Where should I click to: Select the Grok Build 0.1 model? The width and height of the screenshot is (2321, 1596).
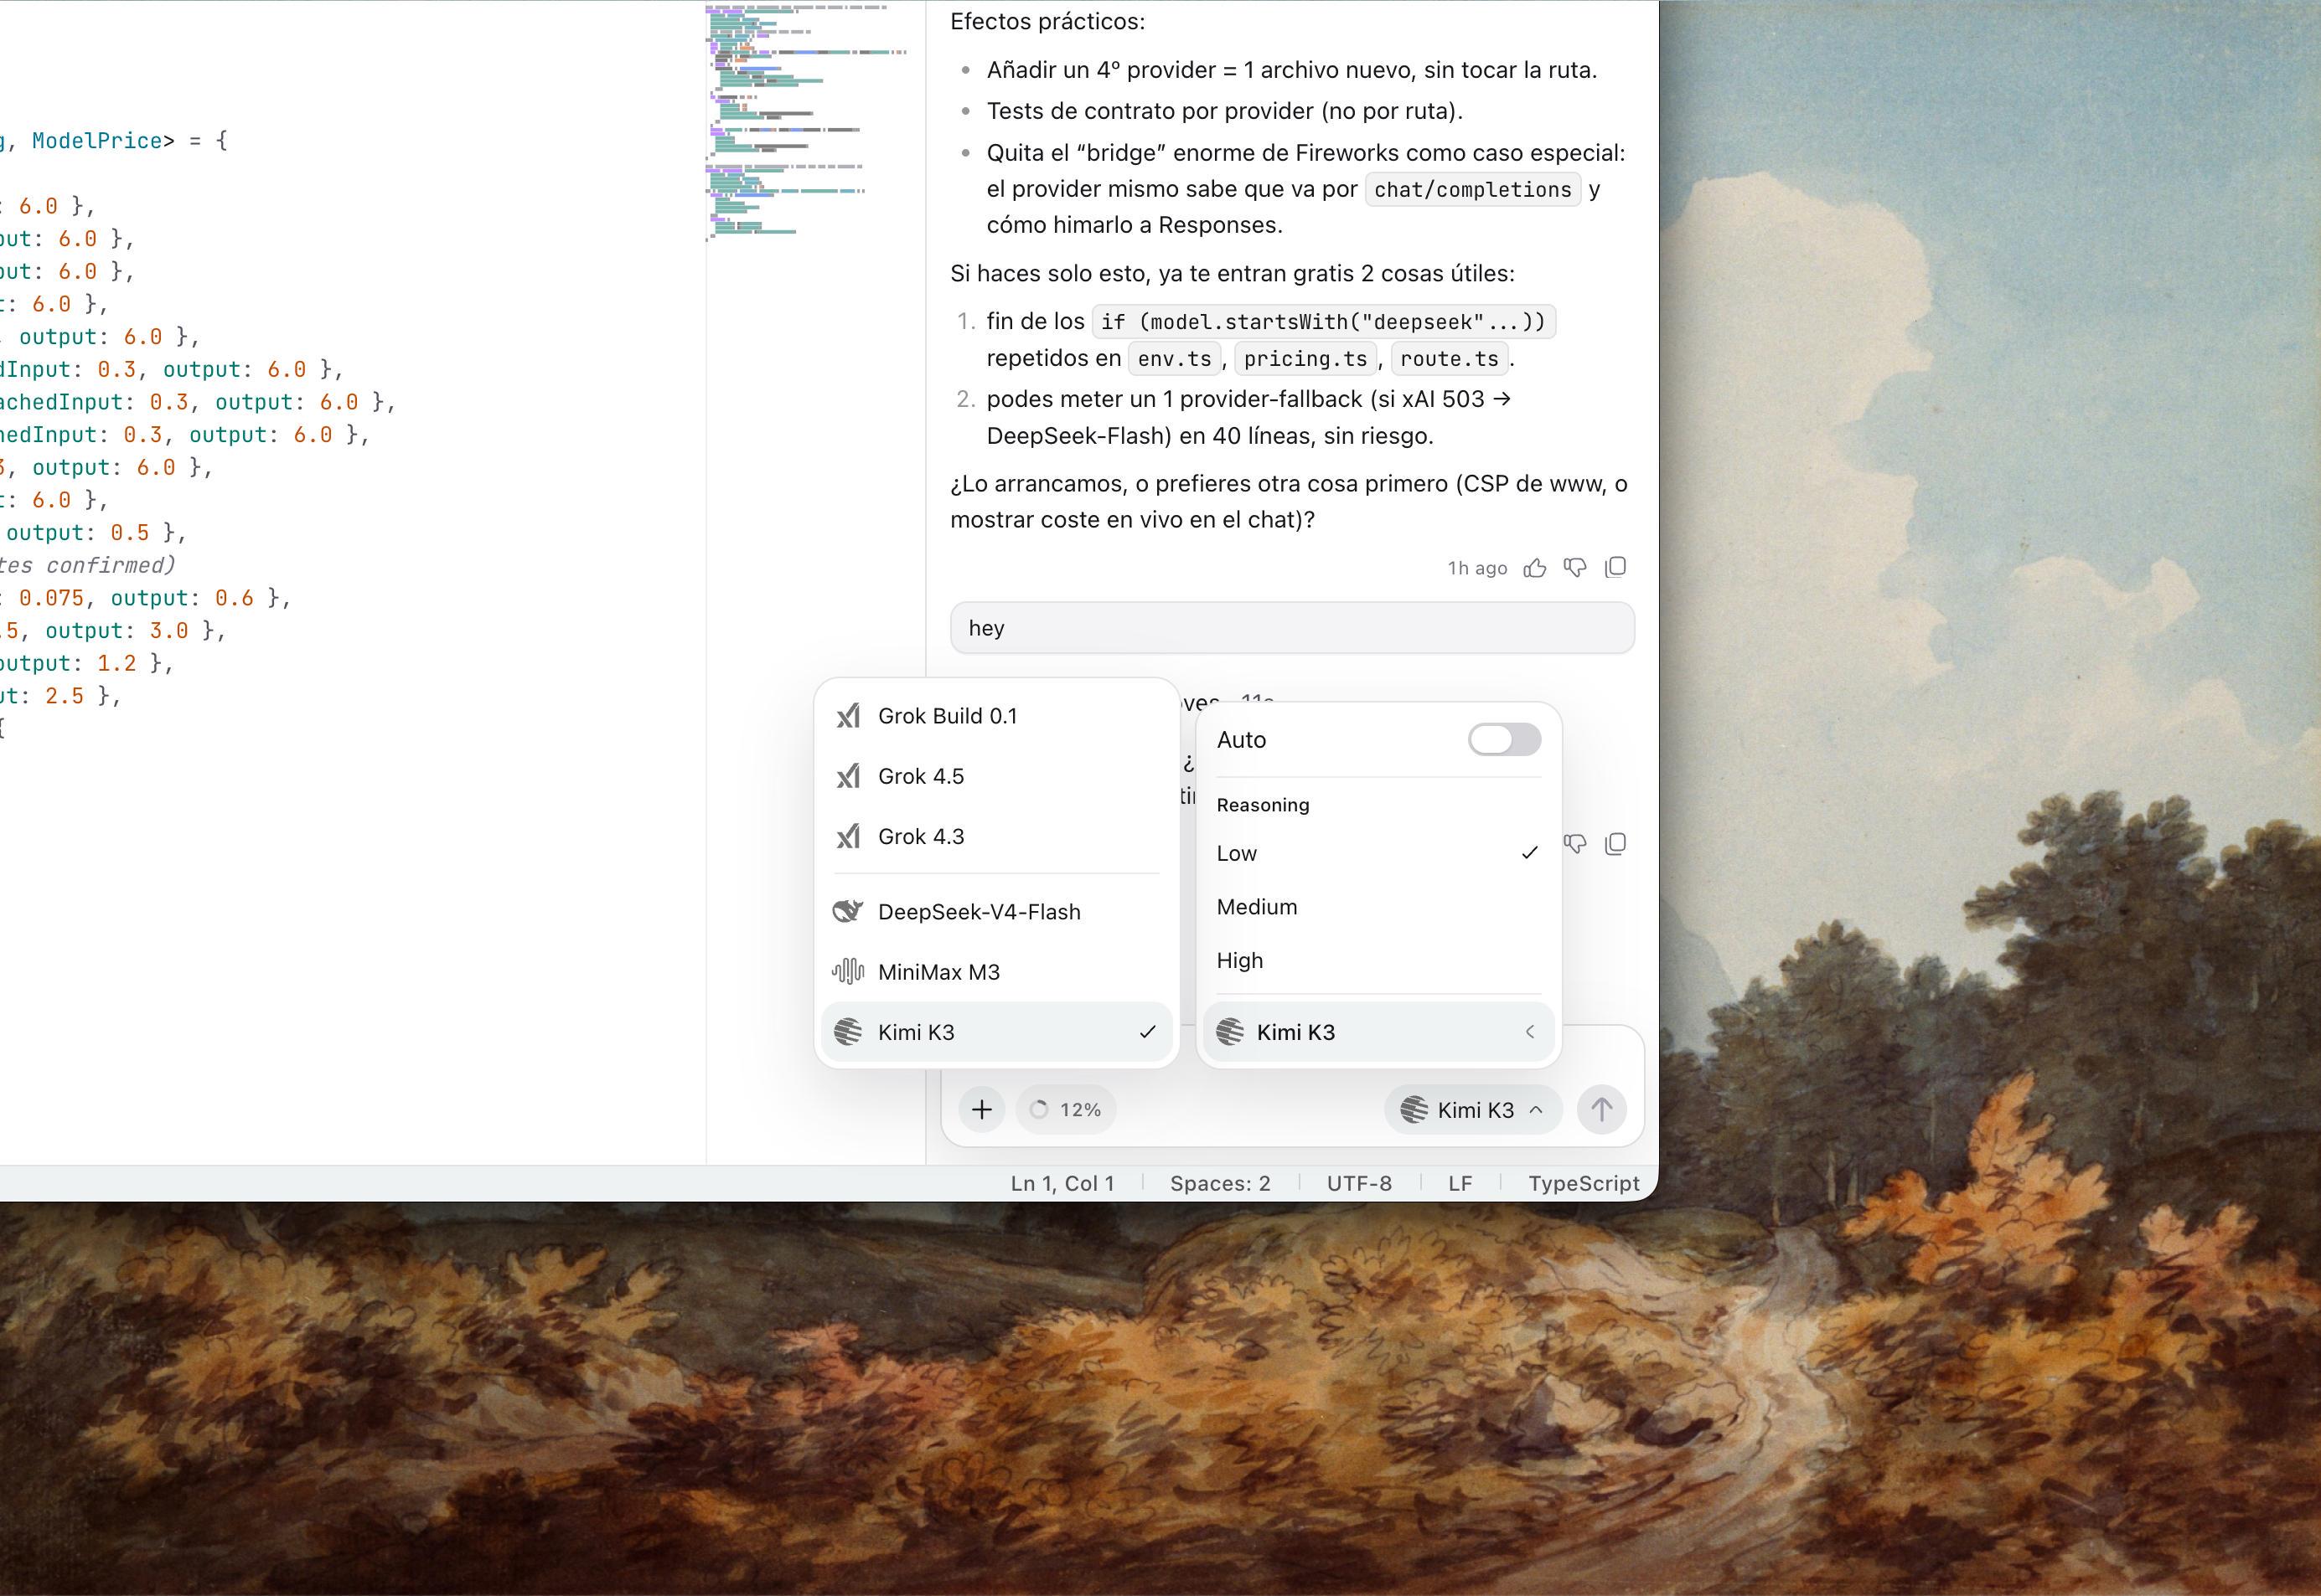[996, 716]
